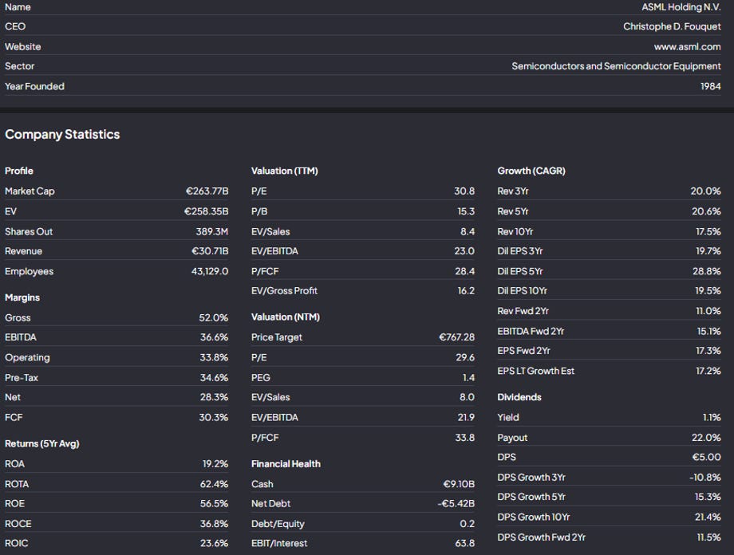Click the company name ASML Holding N.V.

(x=681, y=7)
